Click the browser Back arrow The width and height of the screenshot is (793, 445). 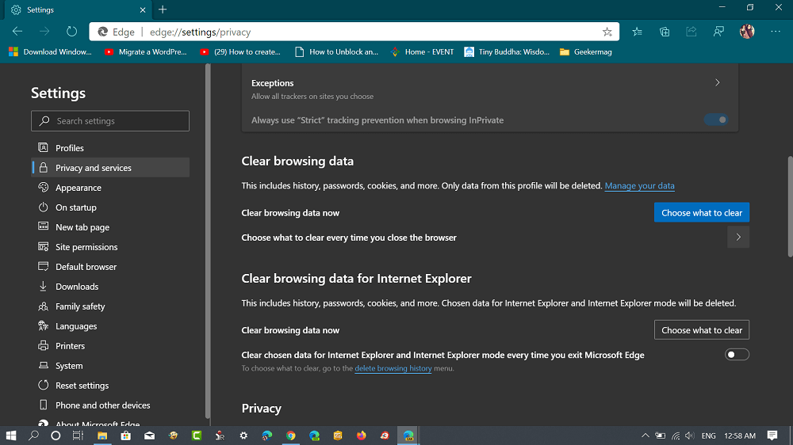[17, 32]
